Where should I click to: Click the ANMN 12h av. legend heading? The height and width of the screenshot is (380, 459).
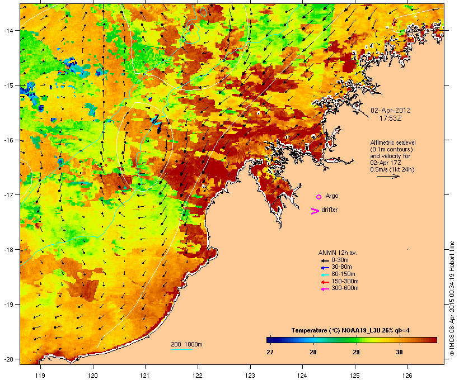338,253
